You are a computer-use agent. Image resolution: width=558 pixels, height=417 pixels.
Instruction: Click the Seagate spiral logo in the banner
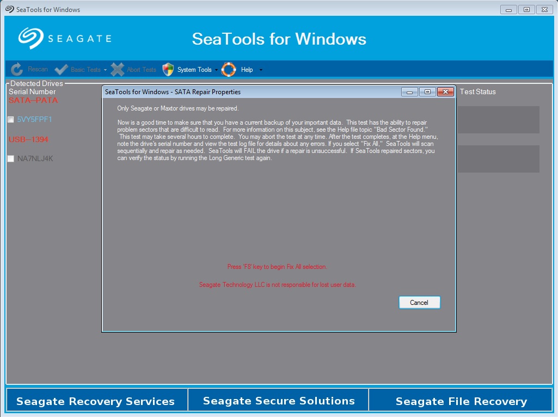(x=31, y=38)
